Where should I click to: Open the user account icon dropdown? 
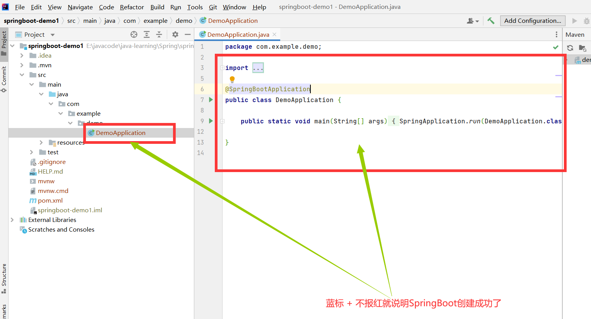click(x=473, y=21)
